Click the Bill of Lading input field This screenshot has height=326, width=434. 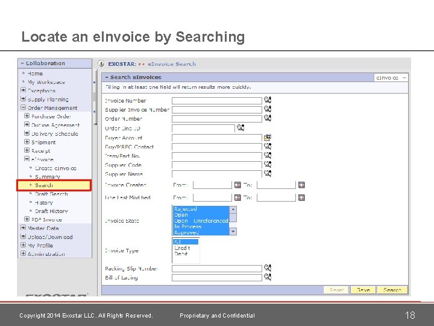[x=217, y=278]
